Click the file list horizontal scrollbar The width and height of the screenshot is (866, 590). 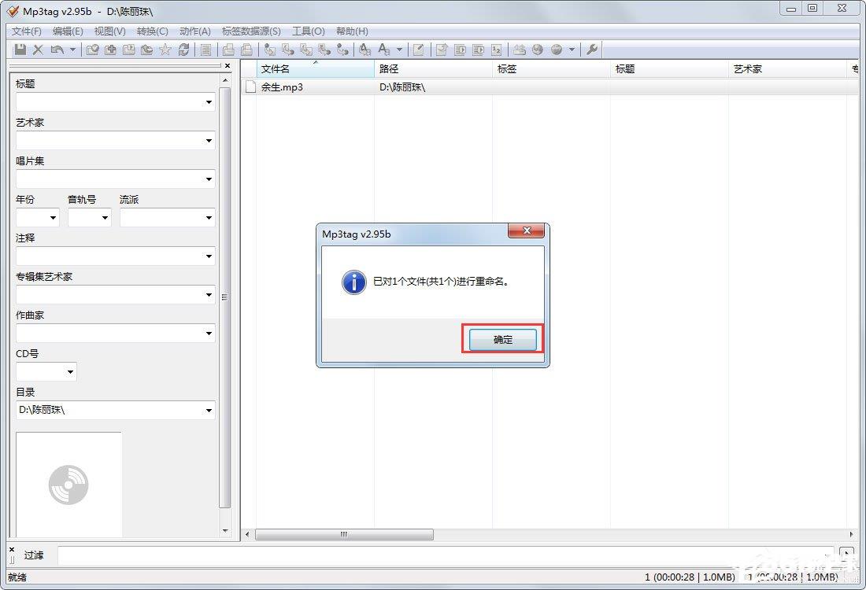[x=344, y=534]
